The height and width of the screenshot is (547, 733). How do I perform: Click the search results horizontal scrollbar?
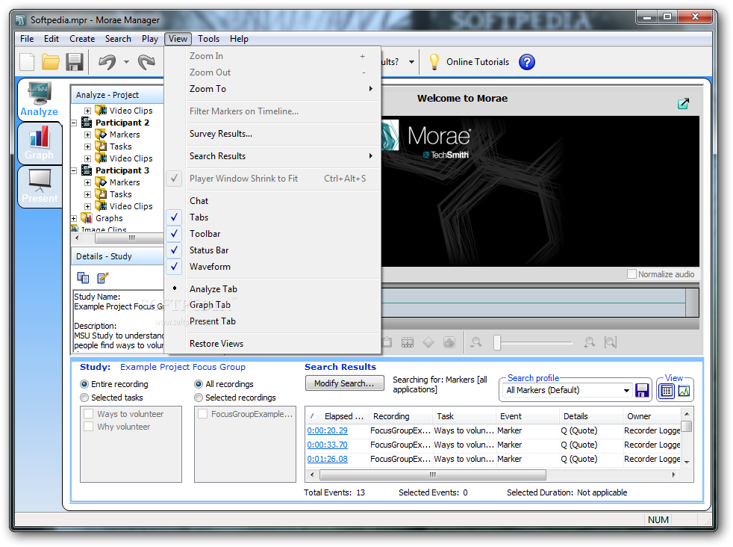pyautogui.click(x=432, y=475)
